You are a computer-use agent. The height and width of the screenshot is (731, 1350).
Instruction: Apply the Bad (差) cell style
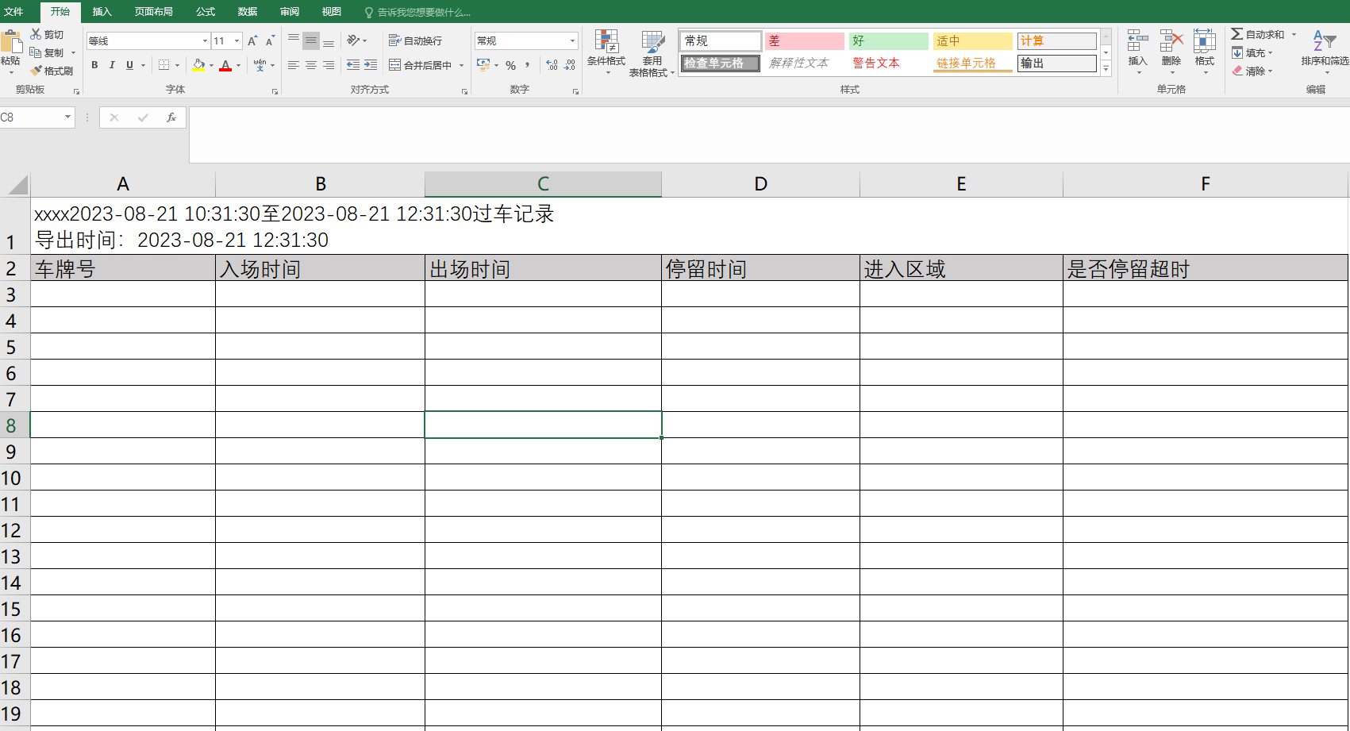[x=805, y=40]
